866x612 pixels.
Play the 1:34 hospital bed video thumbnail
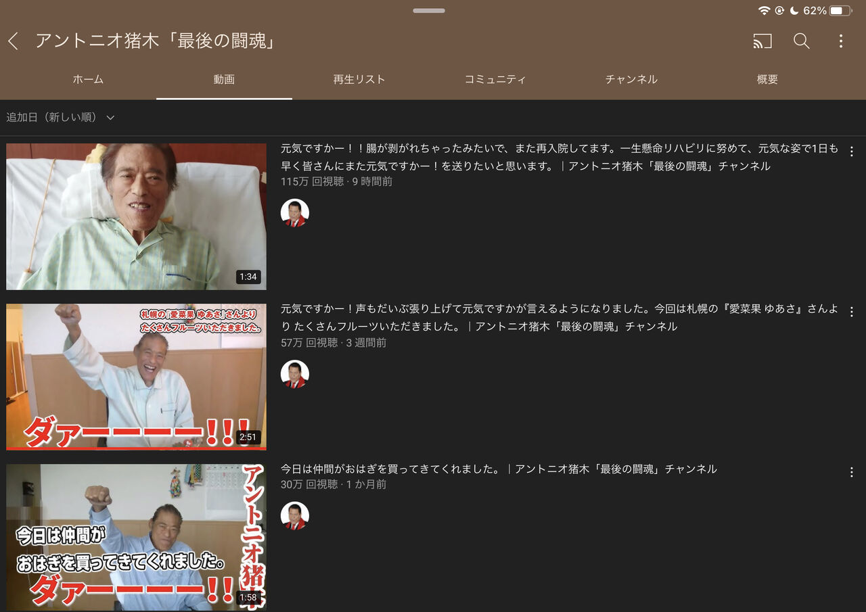point(136,216)
